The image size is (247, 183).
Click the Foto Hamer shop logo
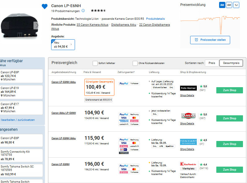(188, 88)
